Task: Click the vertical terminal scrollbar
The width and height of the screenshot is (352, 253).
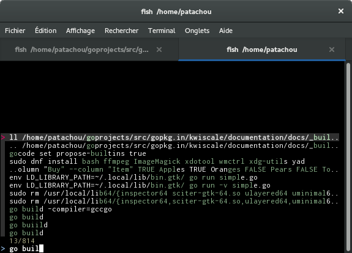Action: coord(348,157)
